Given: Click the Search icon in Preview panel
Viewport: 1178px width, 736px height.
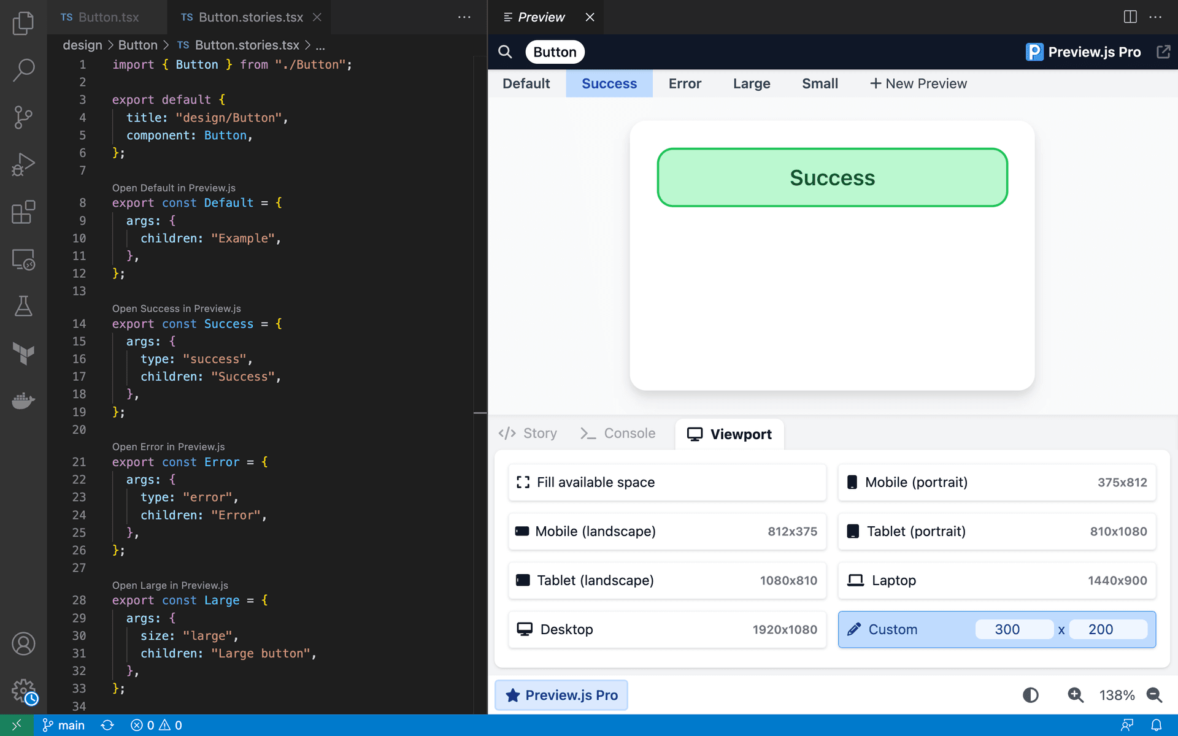Looking at the screenshot, I should (506, 52).
